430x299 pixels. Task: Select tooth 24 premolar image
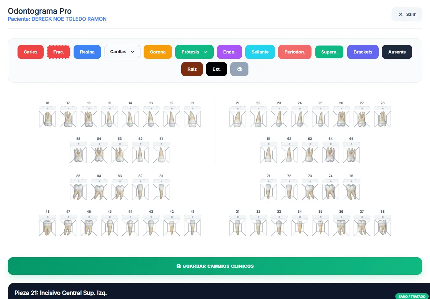coord(300,119)
